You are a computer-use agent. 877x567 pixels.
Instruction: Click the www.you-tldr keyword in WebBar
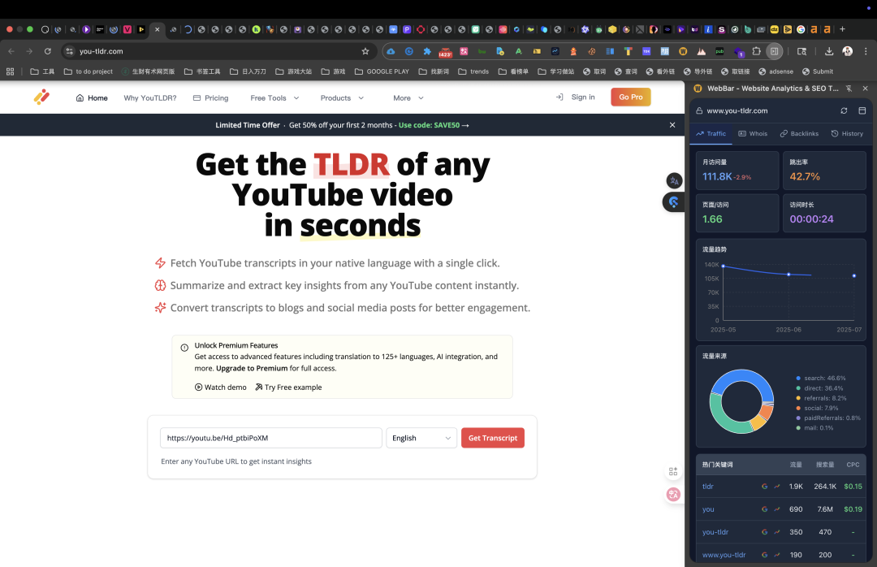724,555
